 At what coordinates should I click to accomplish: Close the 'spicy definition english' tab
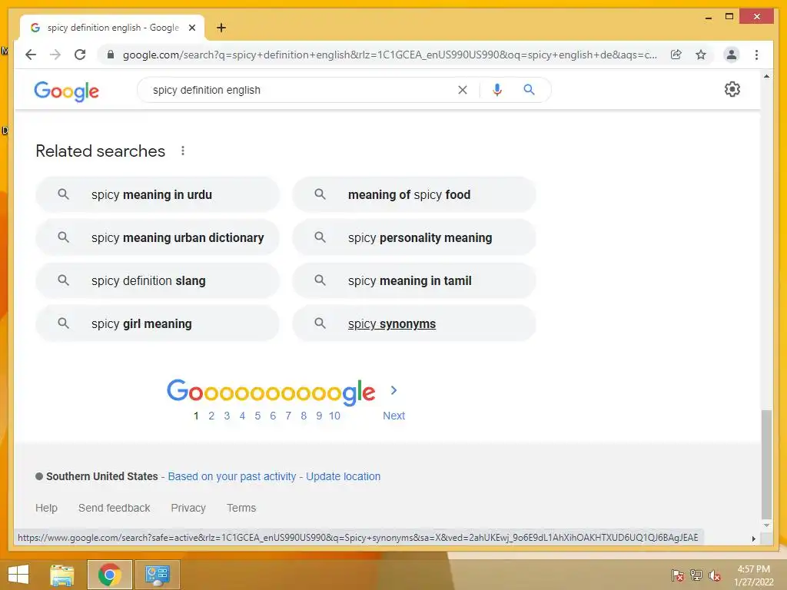point(191,28)
